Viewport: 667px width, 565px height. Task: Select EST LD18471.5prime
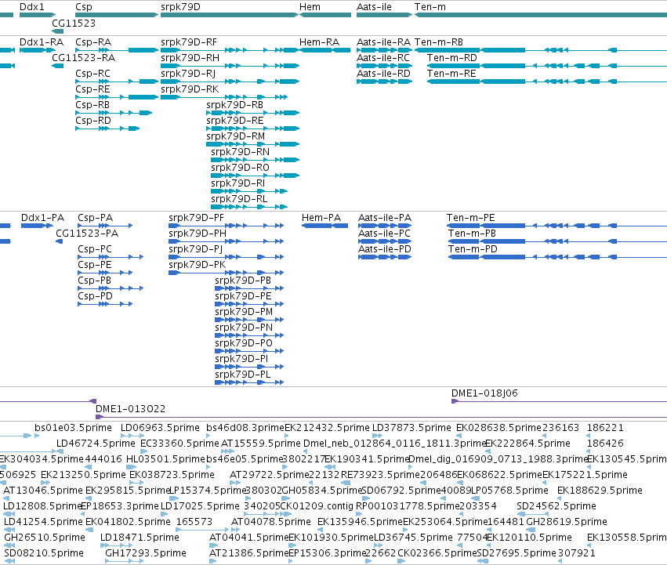[140, 538]
